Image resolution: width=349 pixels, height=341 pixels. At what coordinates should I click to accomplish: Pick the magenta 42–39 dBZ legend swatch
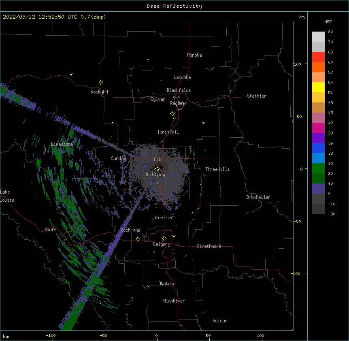coord(318,128)
